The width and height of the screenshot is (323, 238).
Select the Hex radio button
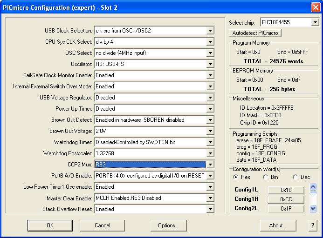(236, 177)
